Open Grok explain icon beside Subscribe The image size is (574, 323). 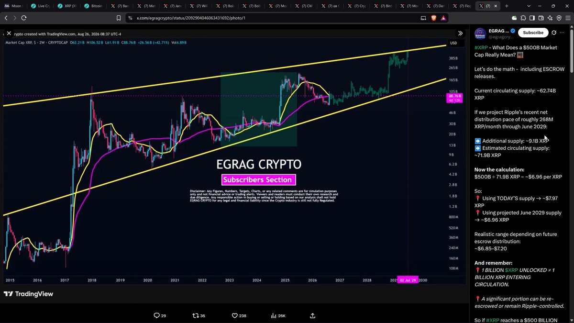[x=554, y=33]
